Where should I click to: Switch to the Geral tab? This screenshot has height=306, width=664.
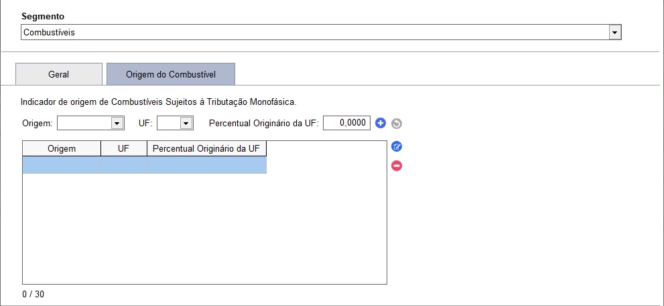(x=59, y=74)
